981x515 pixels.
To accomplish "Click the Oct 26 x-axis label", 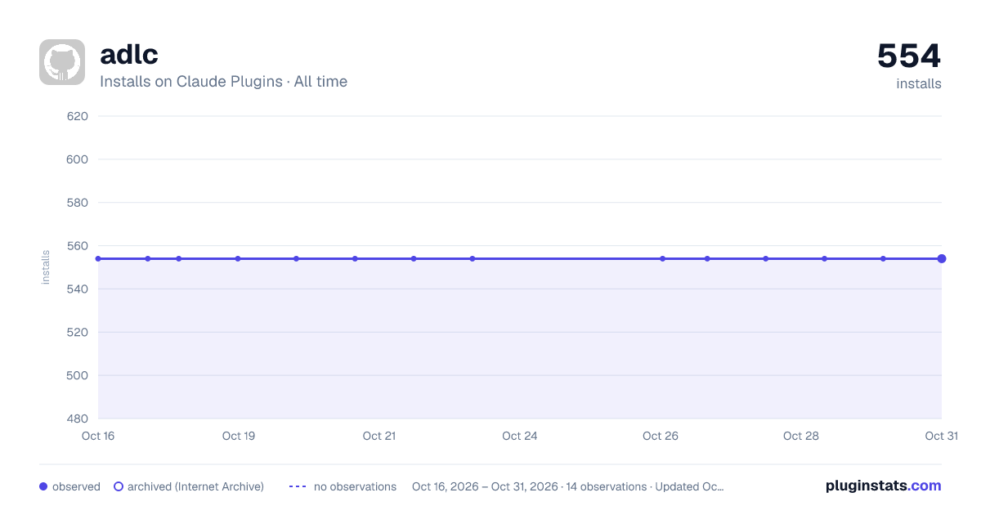I will [661, 436].
